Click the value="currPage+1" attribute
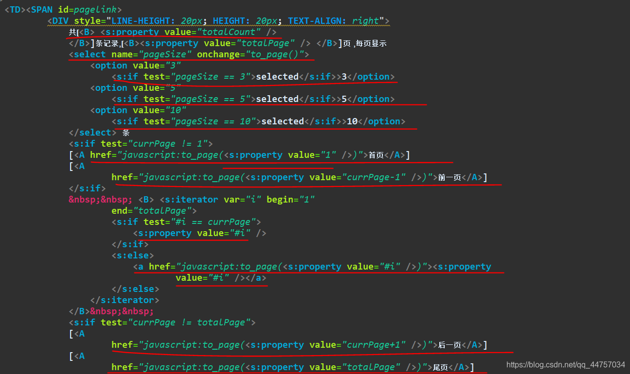630x374 pixels. (x=358, y=345)
